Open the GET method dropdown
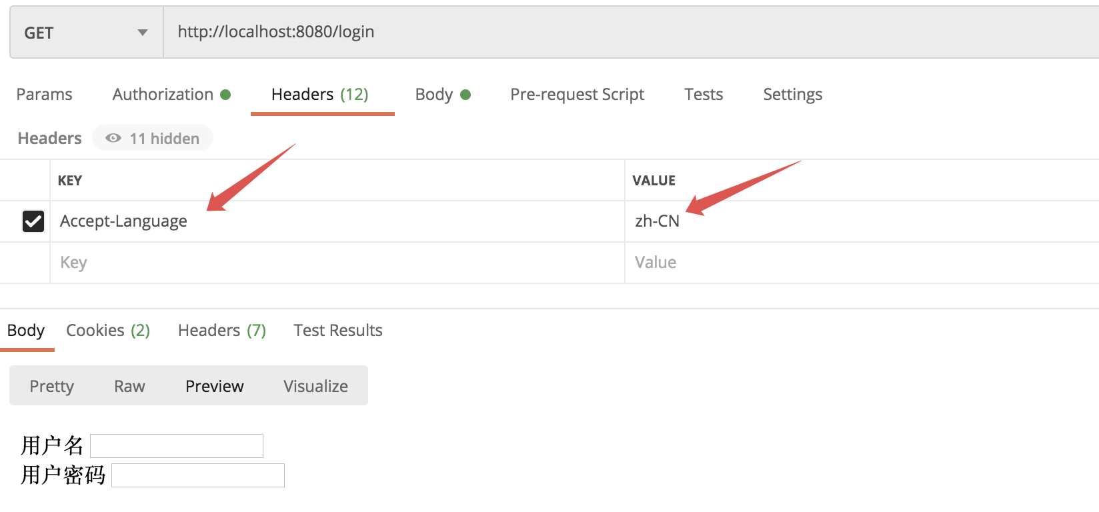 coord(86,33)
